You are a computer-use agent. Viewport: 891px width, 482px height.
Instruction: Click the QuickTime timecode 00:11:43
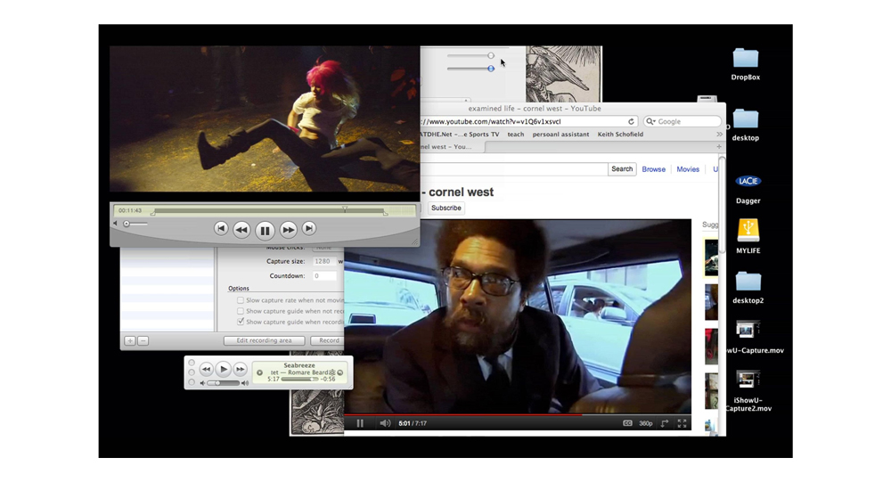pos(130,210)
